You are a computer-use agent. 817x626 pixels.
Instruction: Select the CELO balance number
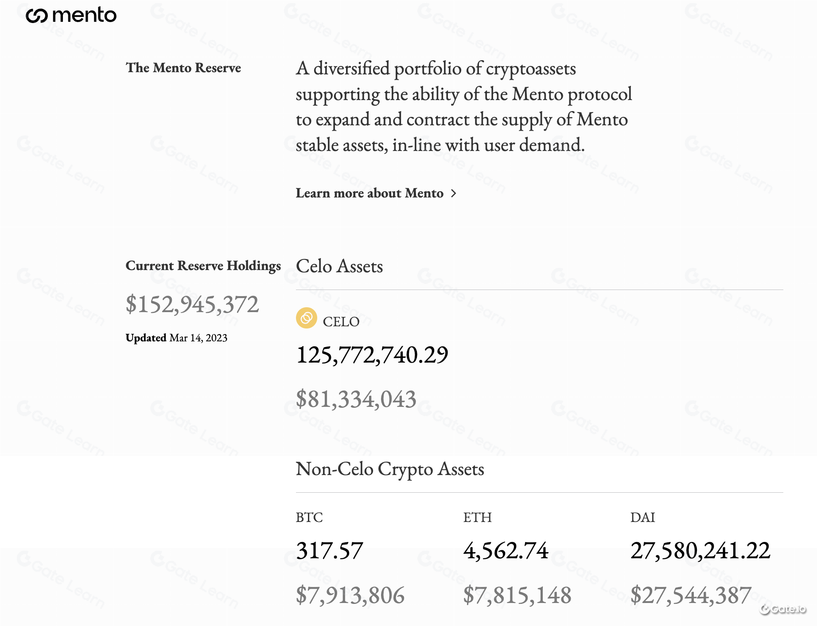coord(373,354)
